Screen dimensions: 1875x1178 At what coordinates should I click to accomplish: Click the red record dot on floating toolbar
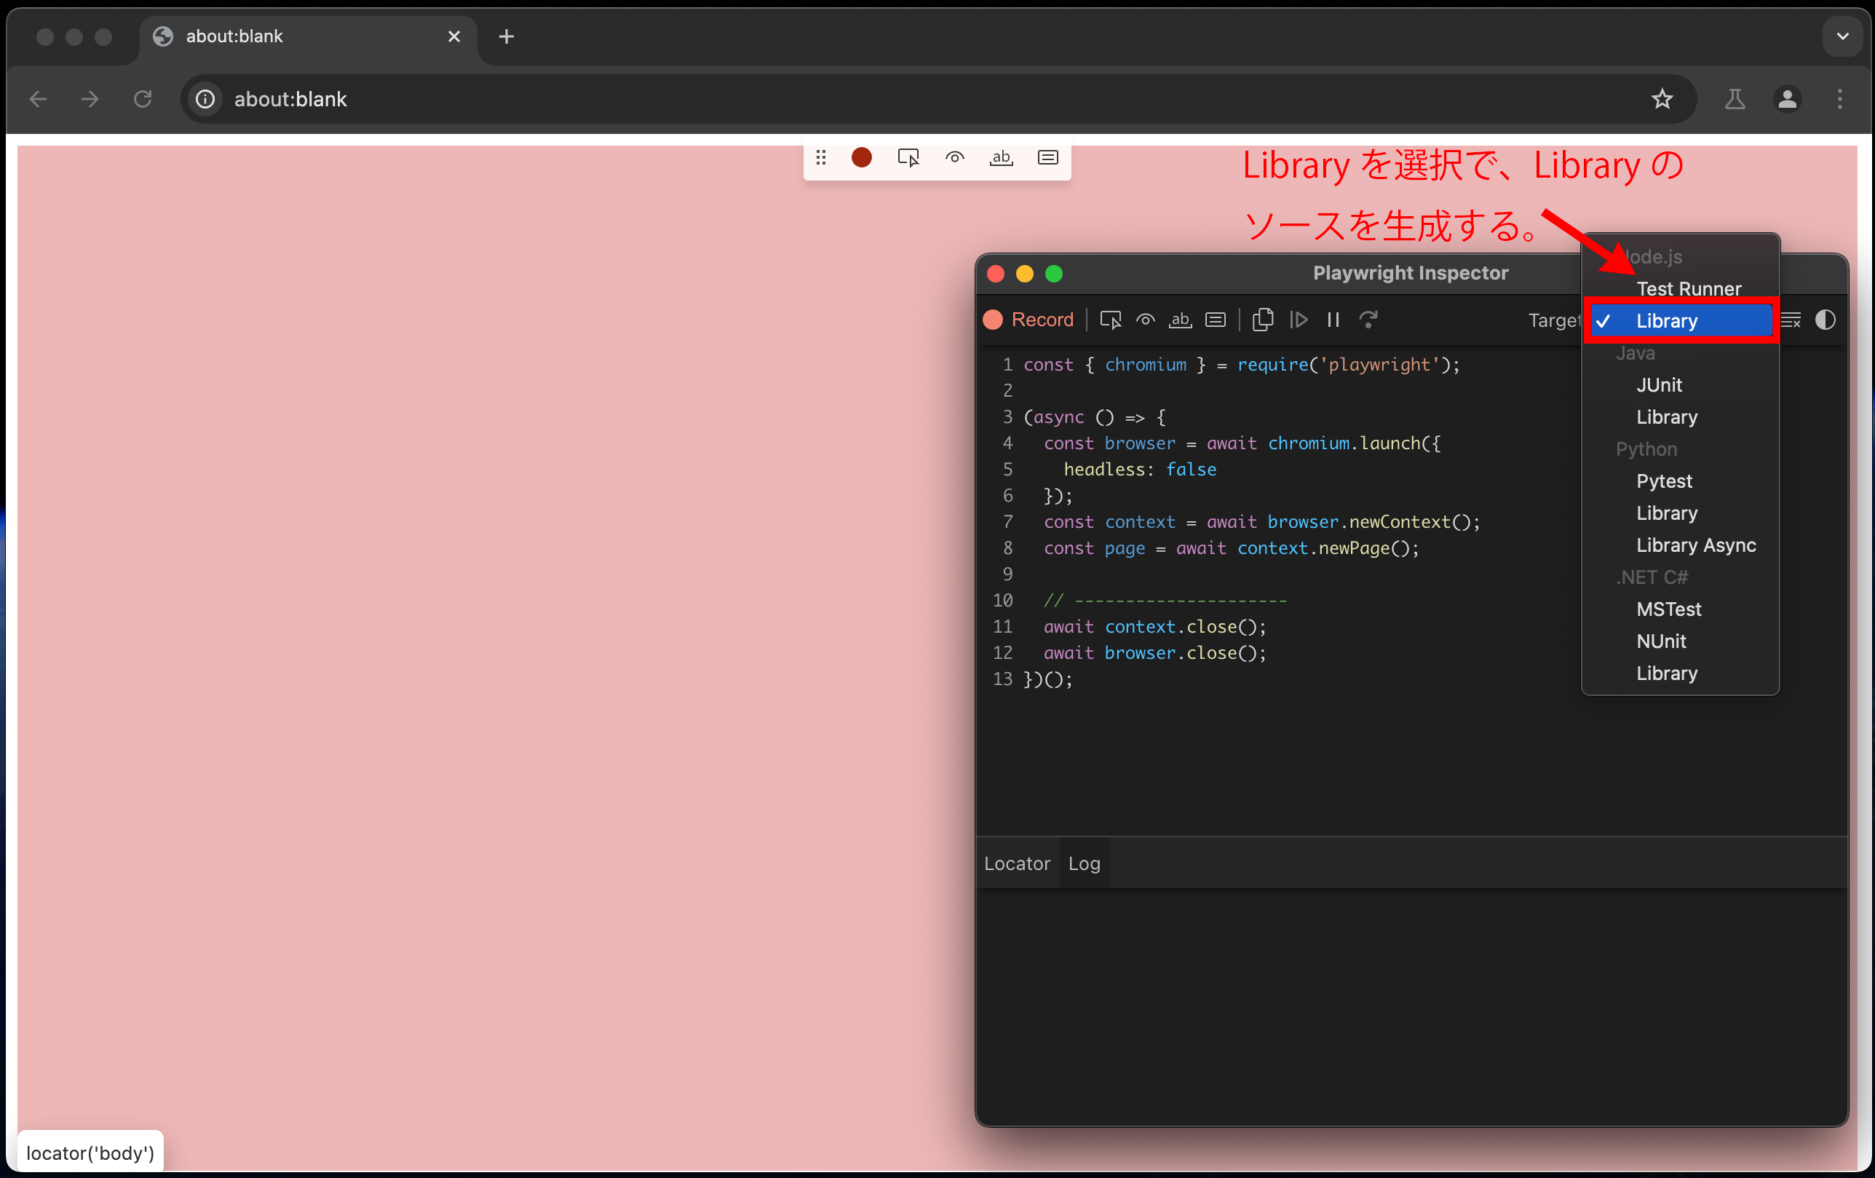(861, 157)
